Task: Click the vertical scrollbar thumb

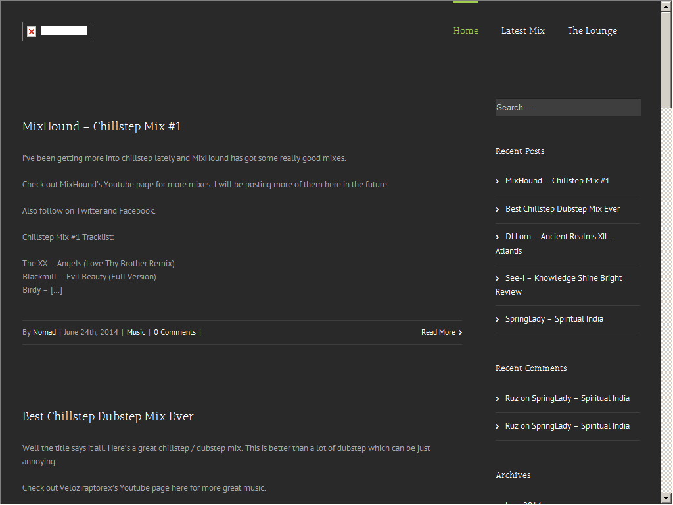Action: tap(666, 60)
